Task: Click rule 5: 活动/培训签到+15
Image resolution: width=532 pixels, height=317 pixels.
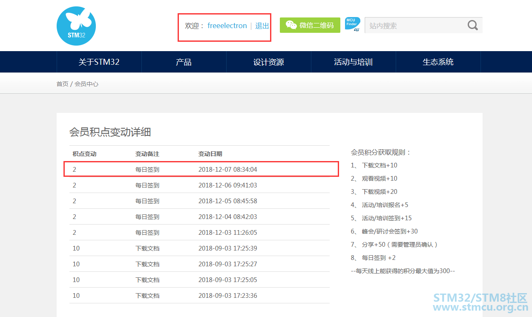Action: click(x=381, y=218)
